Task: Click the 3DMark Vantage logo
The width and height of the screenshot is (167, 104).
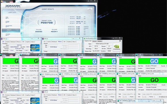Action: (x=13, y=6)
